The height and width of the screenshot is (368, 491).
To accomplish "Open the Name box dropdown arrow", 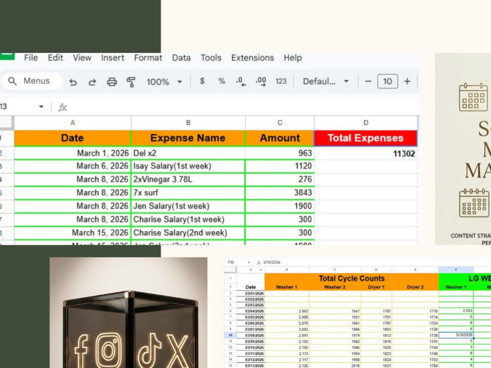I will 41,106.
